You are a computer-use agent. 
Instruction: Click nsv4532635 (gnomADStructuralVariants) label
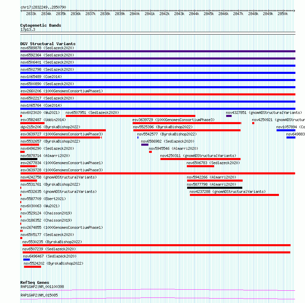59,192
